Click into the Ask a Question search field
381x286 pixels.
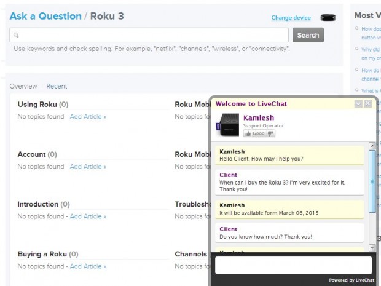149,35
